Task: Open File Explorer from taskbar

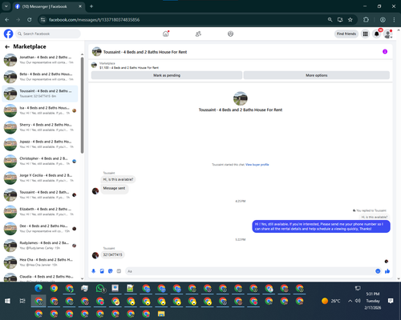Action: tap(161, 314)
